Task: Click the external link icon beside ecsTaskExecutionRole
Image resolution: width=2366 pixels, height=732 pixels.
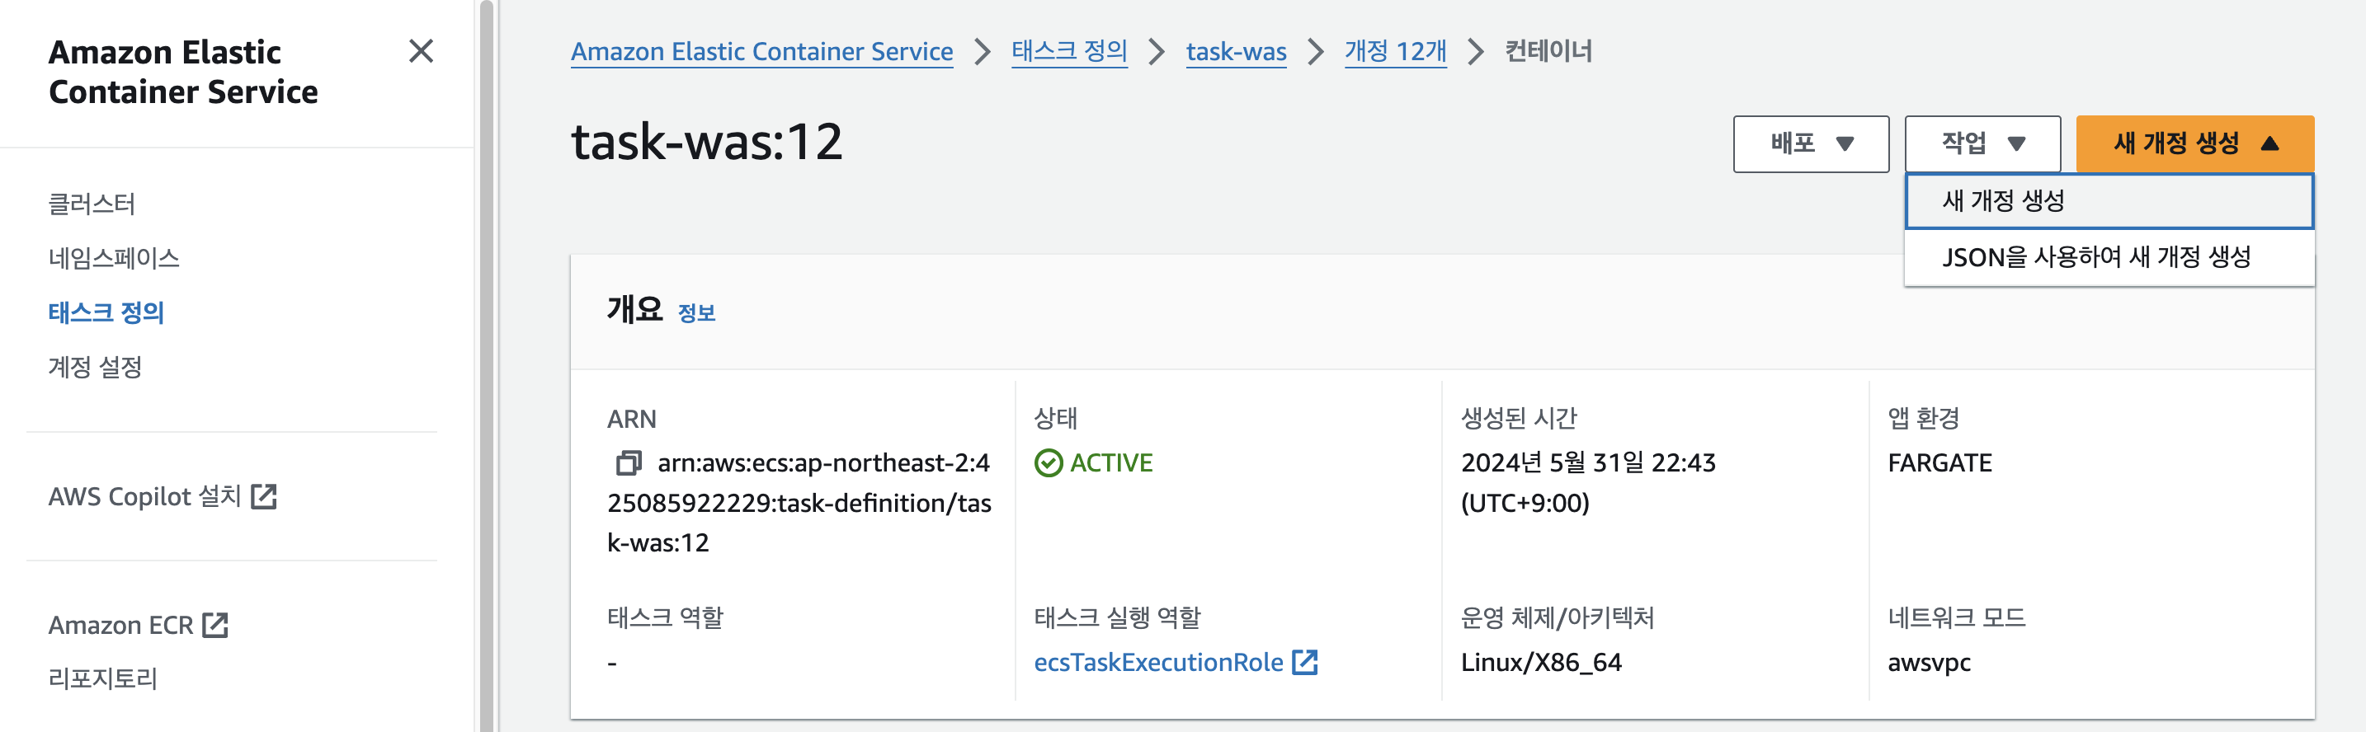Action: [1304, 662]
